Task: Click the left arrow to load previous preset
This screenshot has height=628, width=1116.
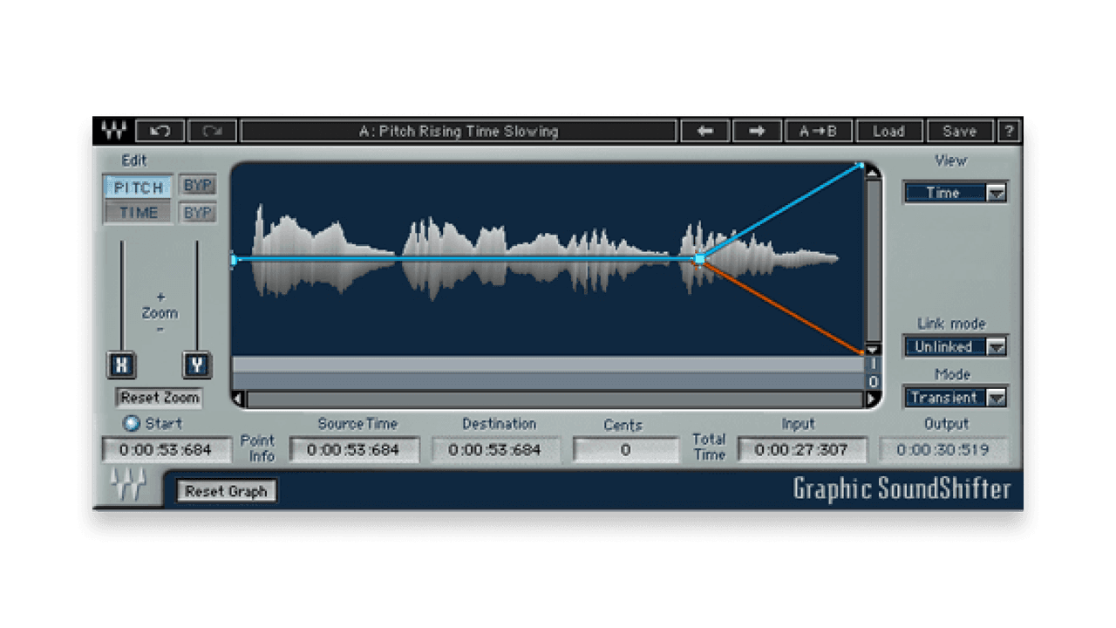Action: (705, 131)
